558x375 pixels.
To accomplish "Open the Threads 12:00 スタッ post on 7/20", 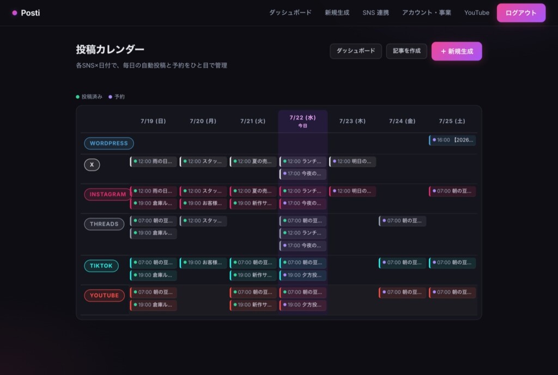I will point(203,221).
